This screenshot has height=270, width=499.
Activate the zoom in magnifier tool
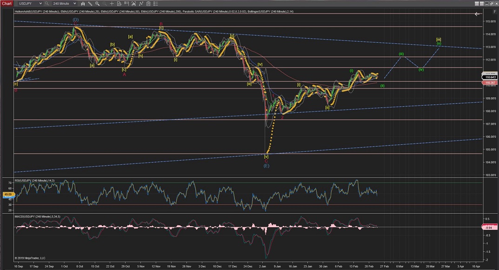(97, 4)
